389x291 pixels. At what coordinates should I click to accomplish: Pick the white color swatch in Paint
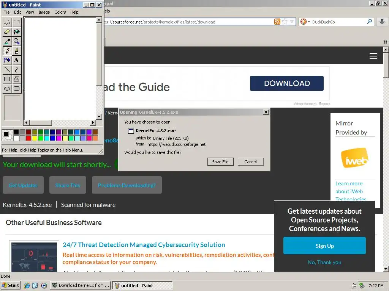click(x=16, y=138)
